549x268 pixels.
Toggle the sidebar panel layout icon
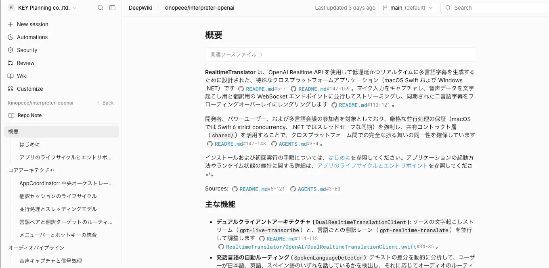click(112, 8)
